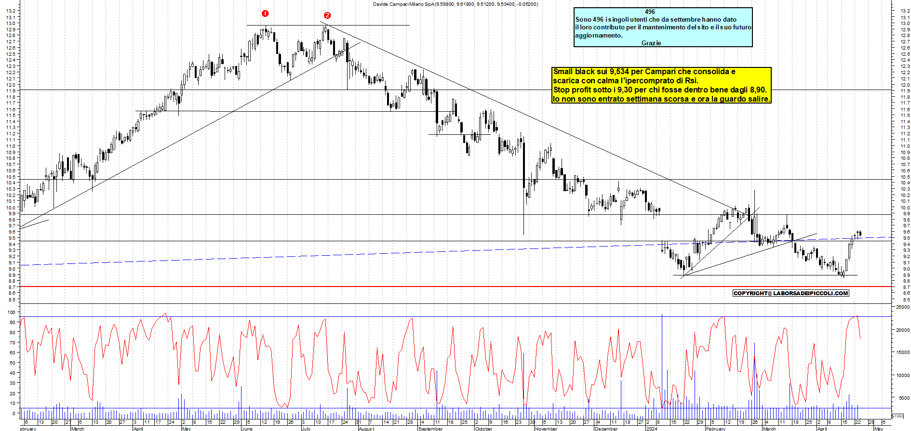
Task: Click the line 'scarica con calma l'ipercomprato di Rsi'
Action: pos(626,80)
